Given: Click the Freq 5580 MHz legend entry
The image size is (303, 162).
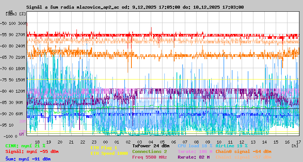Looking at the screenshot, I should click(x=149, y=157).
